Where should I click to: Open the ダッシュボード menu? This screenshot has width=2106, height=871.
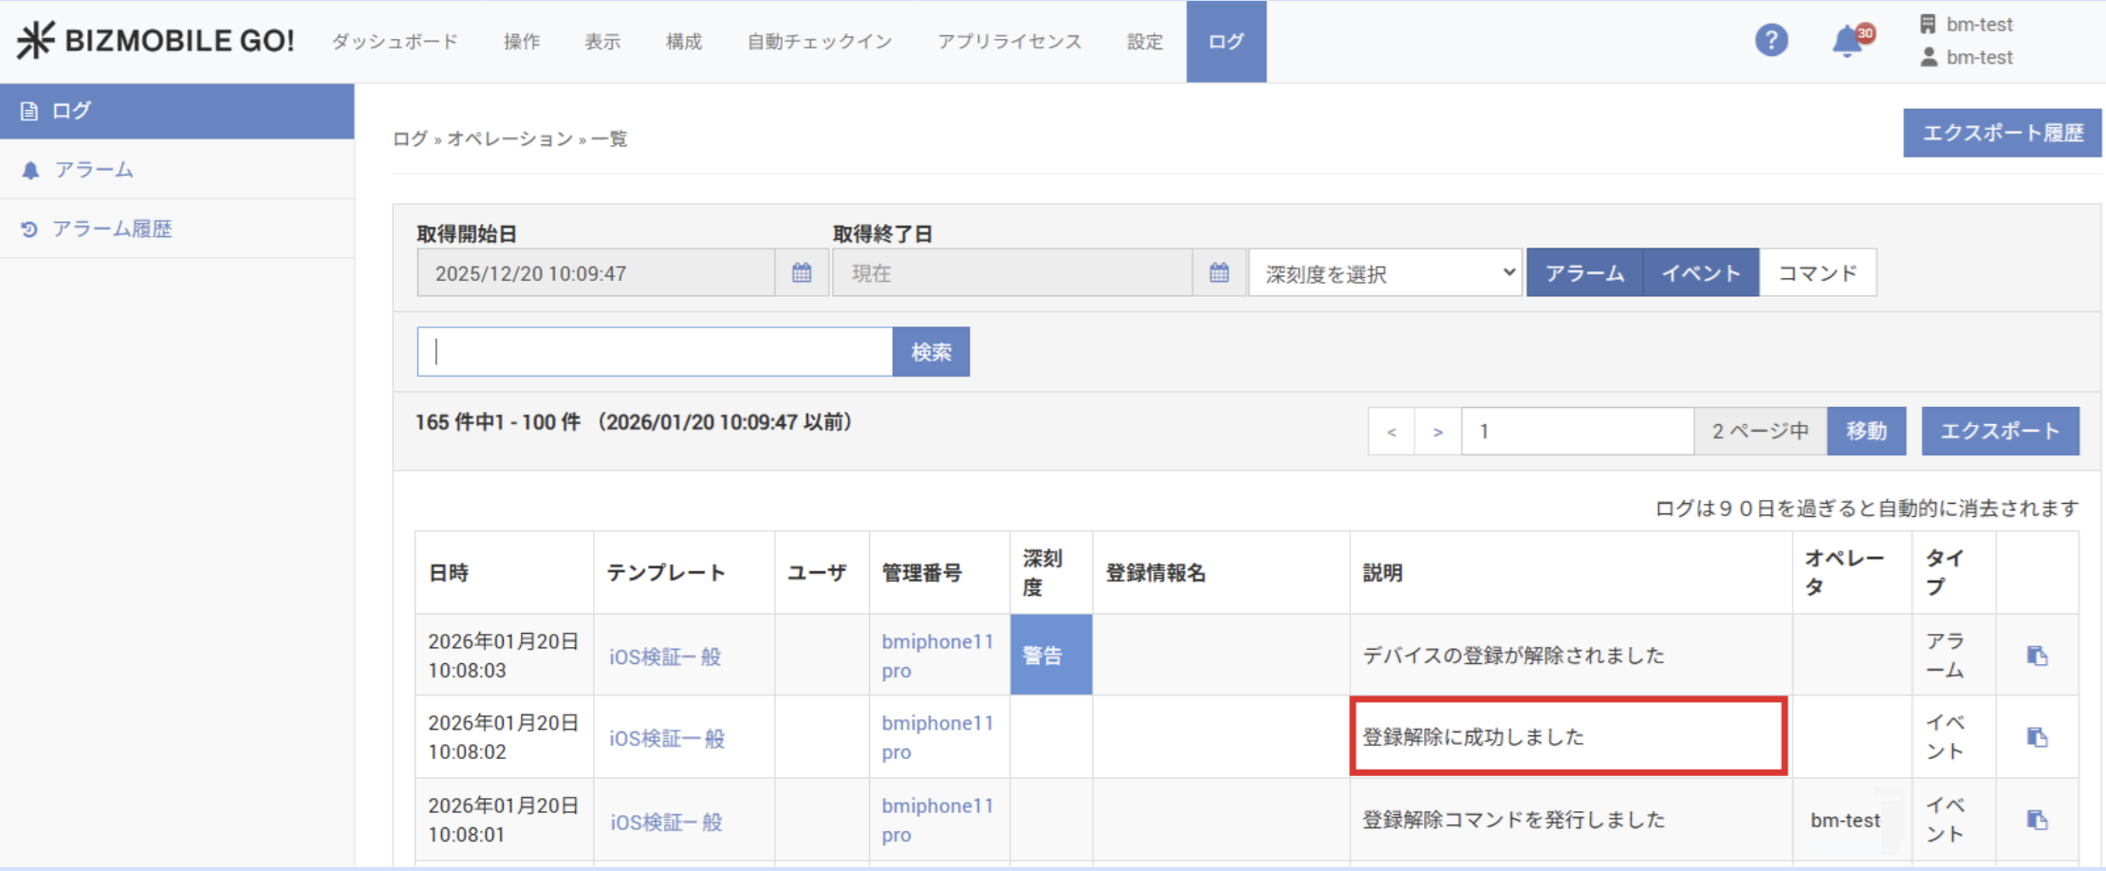tap(395, 42)
